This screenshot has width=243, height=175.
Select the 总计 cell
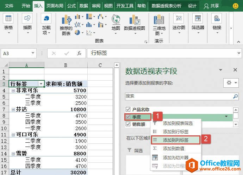click(27, 172)
